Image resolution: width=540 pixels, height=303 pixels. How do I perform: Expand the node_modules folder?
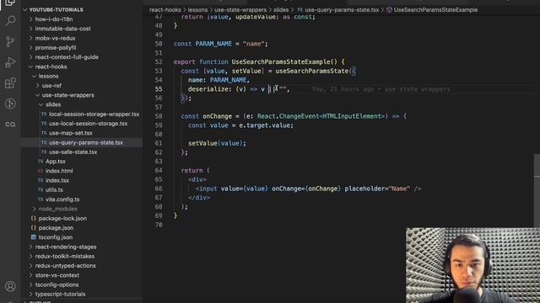tap(57, 209)
